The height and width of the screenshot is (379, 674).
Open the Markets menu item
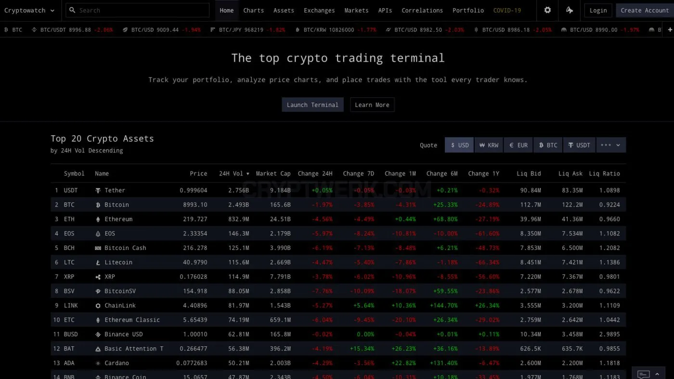pyautogui.click(x=357, y=10)
